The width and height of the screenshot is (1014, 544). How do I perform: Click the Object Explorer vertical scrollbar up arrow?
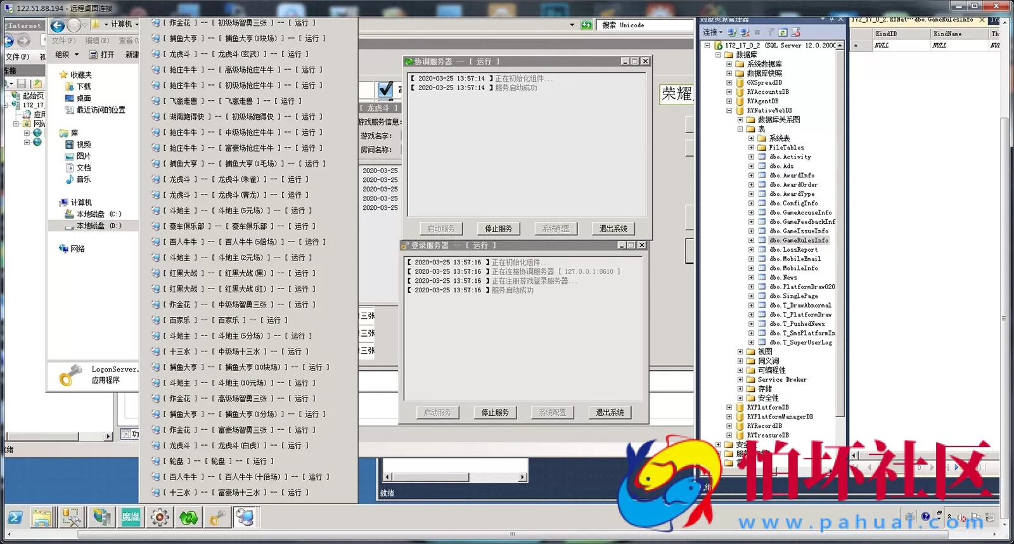click(x=840, y=46)
